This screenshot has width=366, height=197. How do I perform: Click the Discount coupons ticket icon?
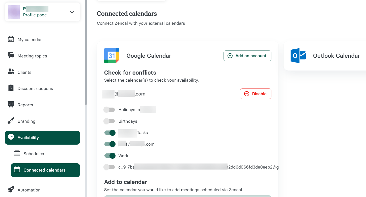[x=11, y=88]
